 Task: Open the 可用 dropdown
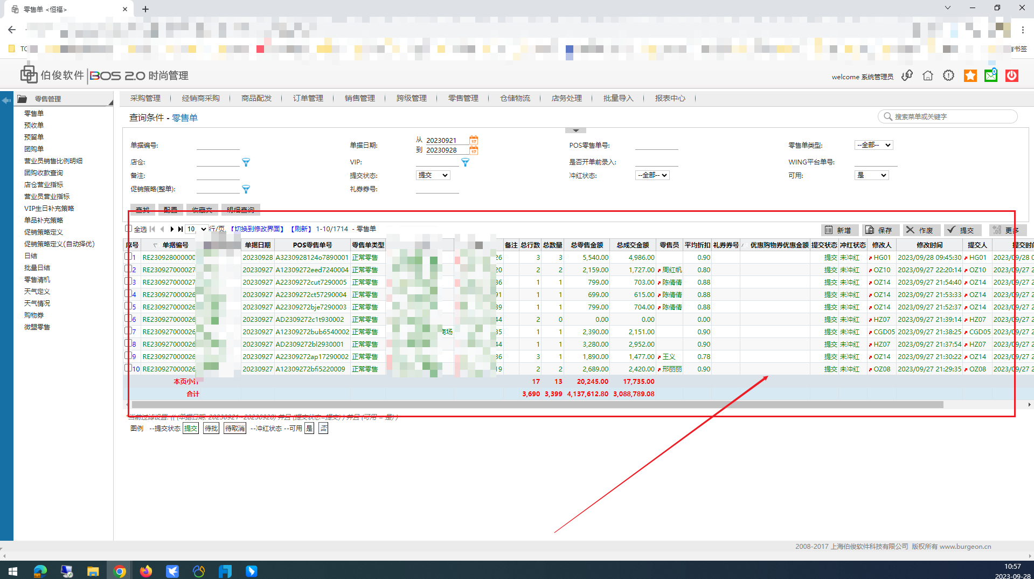(x=871, y=175)
